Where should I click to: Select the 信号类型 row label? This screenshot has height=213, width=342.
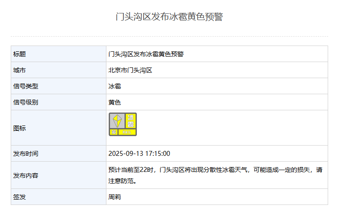pos(26,86)
